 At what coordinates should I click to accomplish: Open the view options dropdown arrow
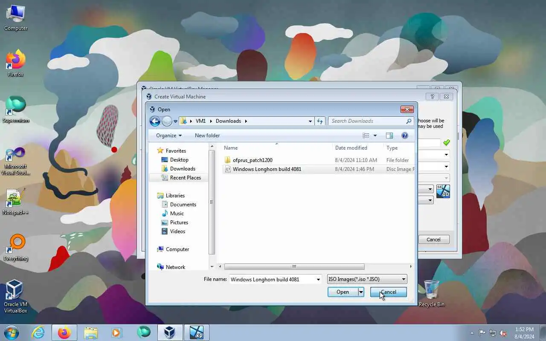[375, 136]
